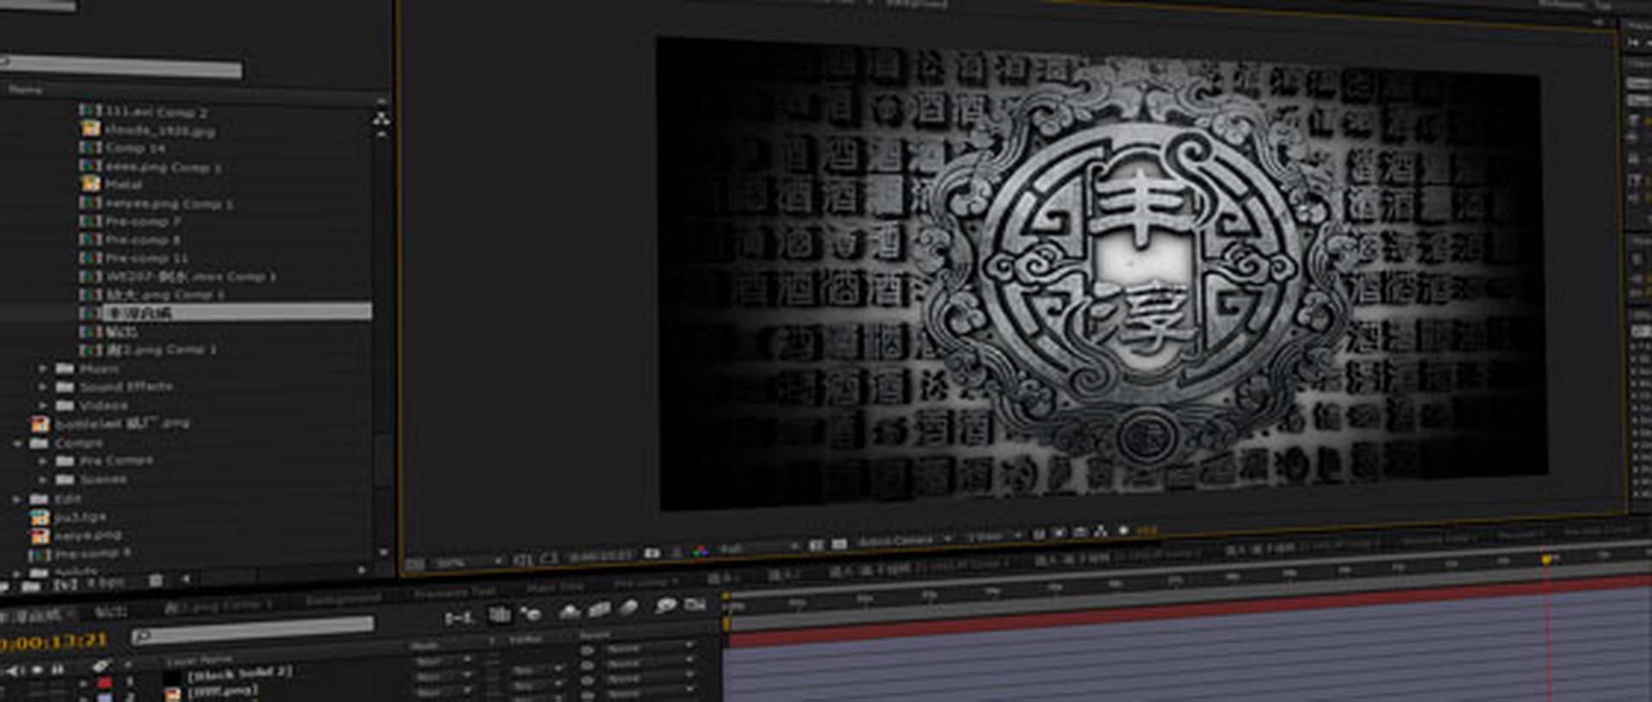Click the Delete trash icon in the Project panel
The image size is (1652, 702).
click(x=156, y=581)
